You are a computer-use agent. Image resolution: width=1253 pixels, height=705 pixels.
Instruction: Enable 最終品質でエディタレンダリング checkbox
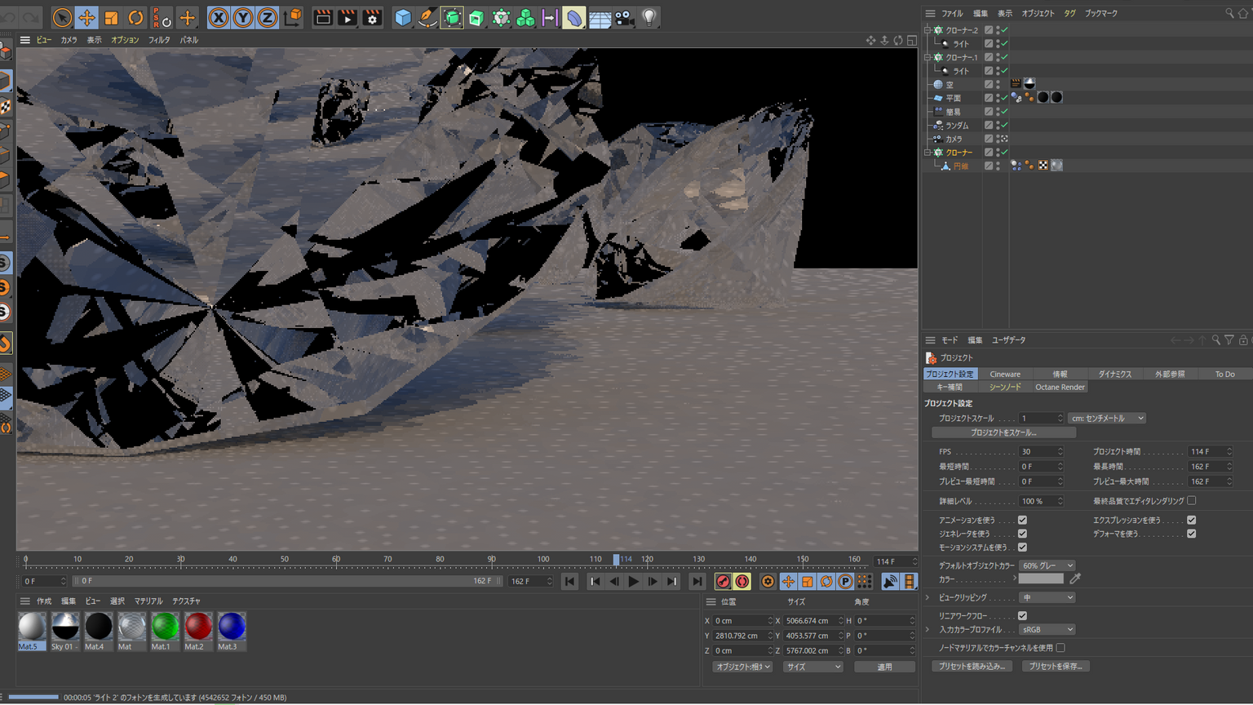(x=1192, y=501)
